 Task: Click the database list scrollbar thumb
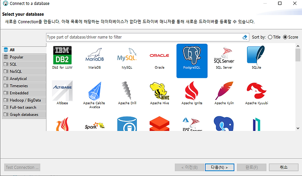tap(298, 55)
